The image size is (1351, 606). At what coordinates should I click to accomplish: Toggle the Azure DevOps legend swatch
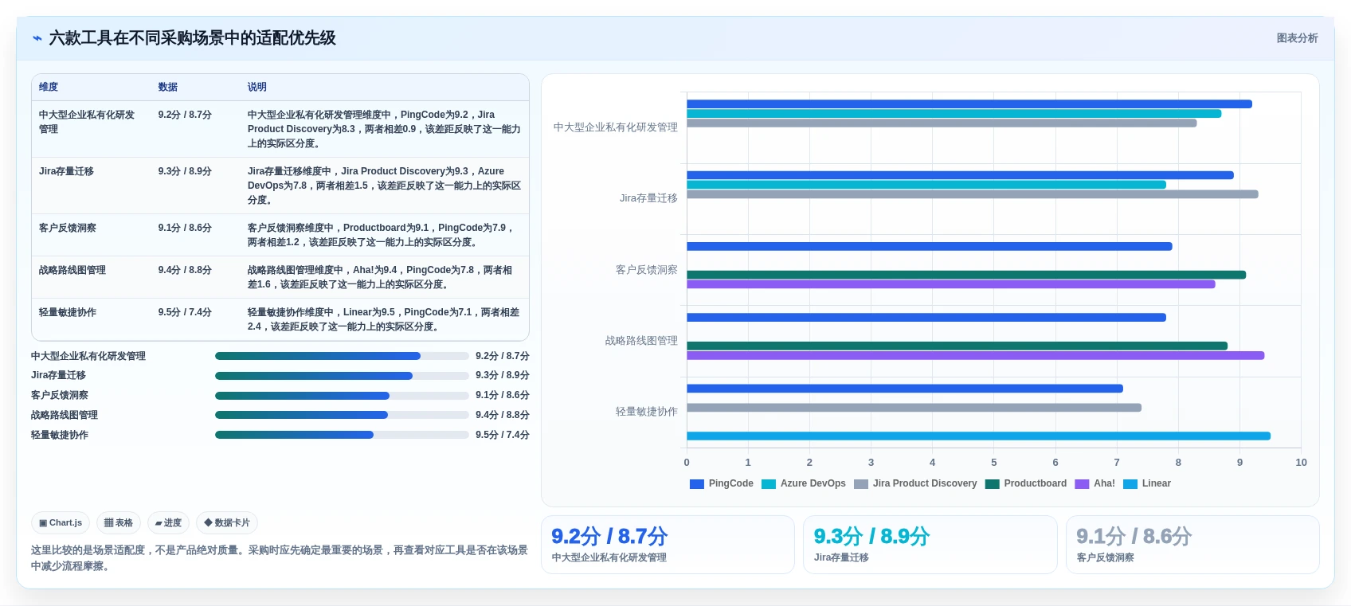click(769, 484)
